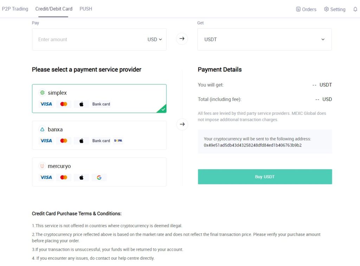The height and width of the screenshot is (266, 360).
Task: Select mercuryo as payment provider
Action: pyautogui.click(x=99, y=172)
